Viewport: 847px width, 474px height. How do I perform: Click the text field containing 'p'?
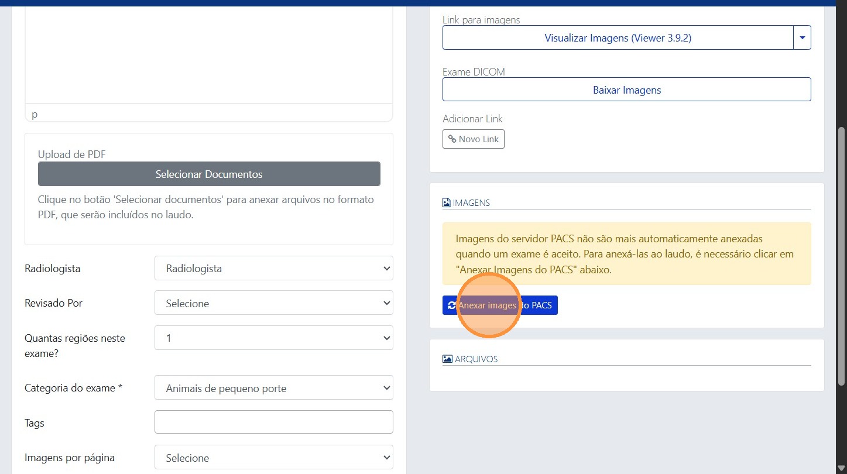coord(208,114)
